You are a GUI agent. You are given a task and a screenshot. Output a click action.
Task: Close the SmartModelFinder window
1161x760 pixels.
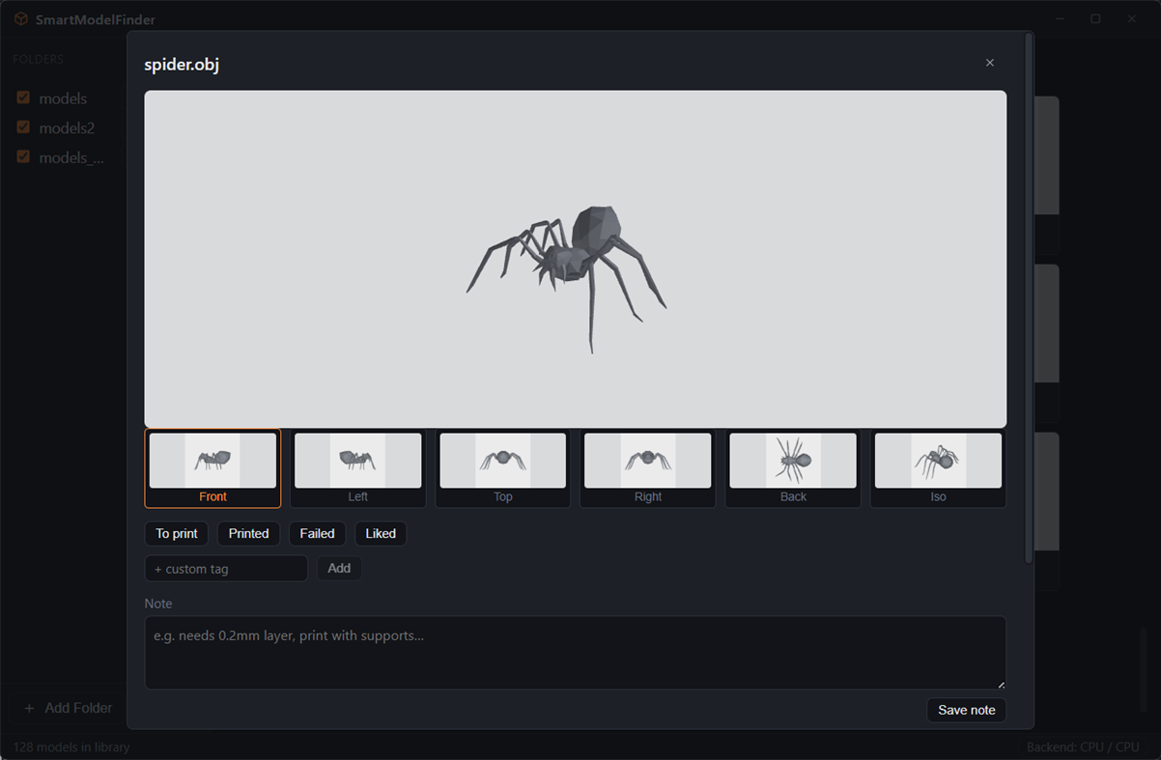(1132, 19)
